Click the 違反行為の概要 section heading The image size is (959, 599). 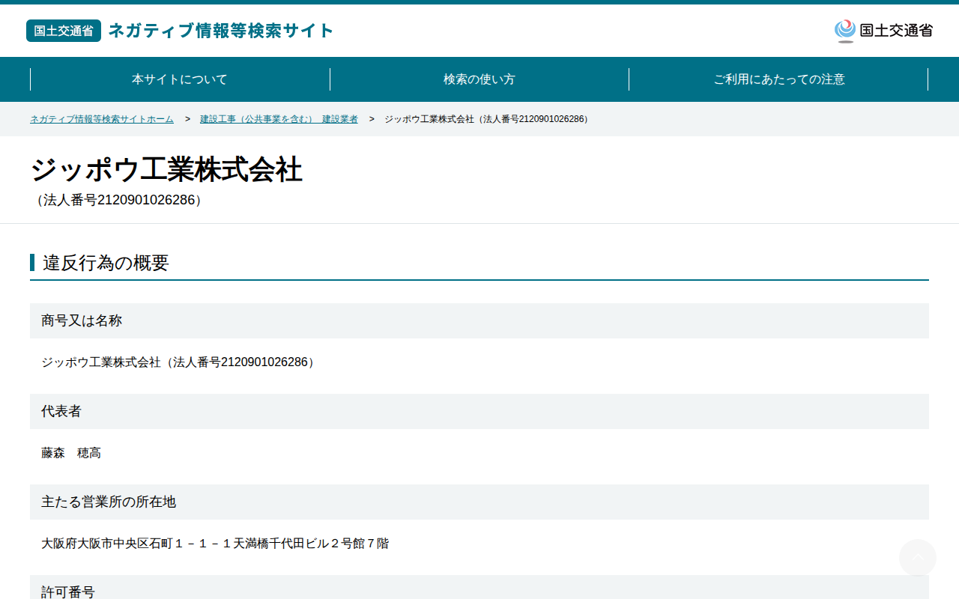click(x=106, y=263)
